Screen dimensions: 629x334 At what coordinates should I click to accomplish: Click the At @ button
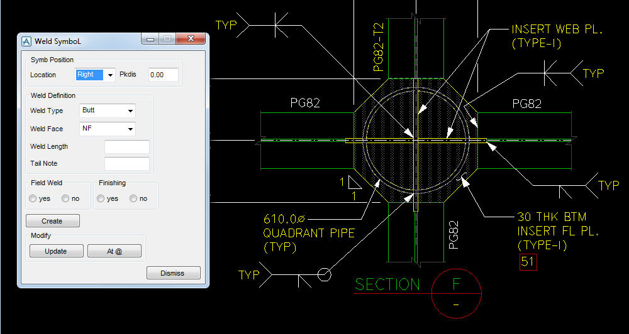[x=114, y=251]
